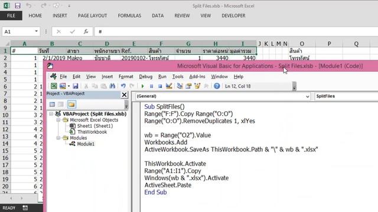Open the VBA Add-Ins menu
The image size is (378, 212).
[x=197, y=77]
